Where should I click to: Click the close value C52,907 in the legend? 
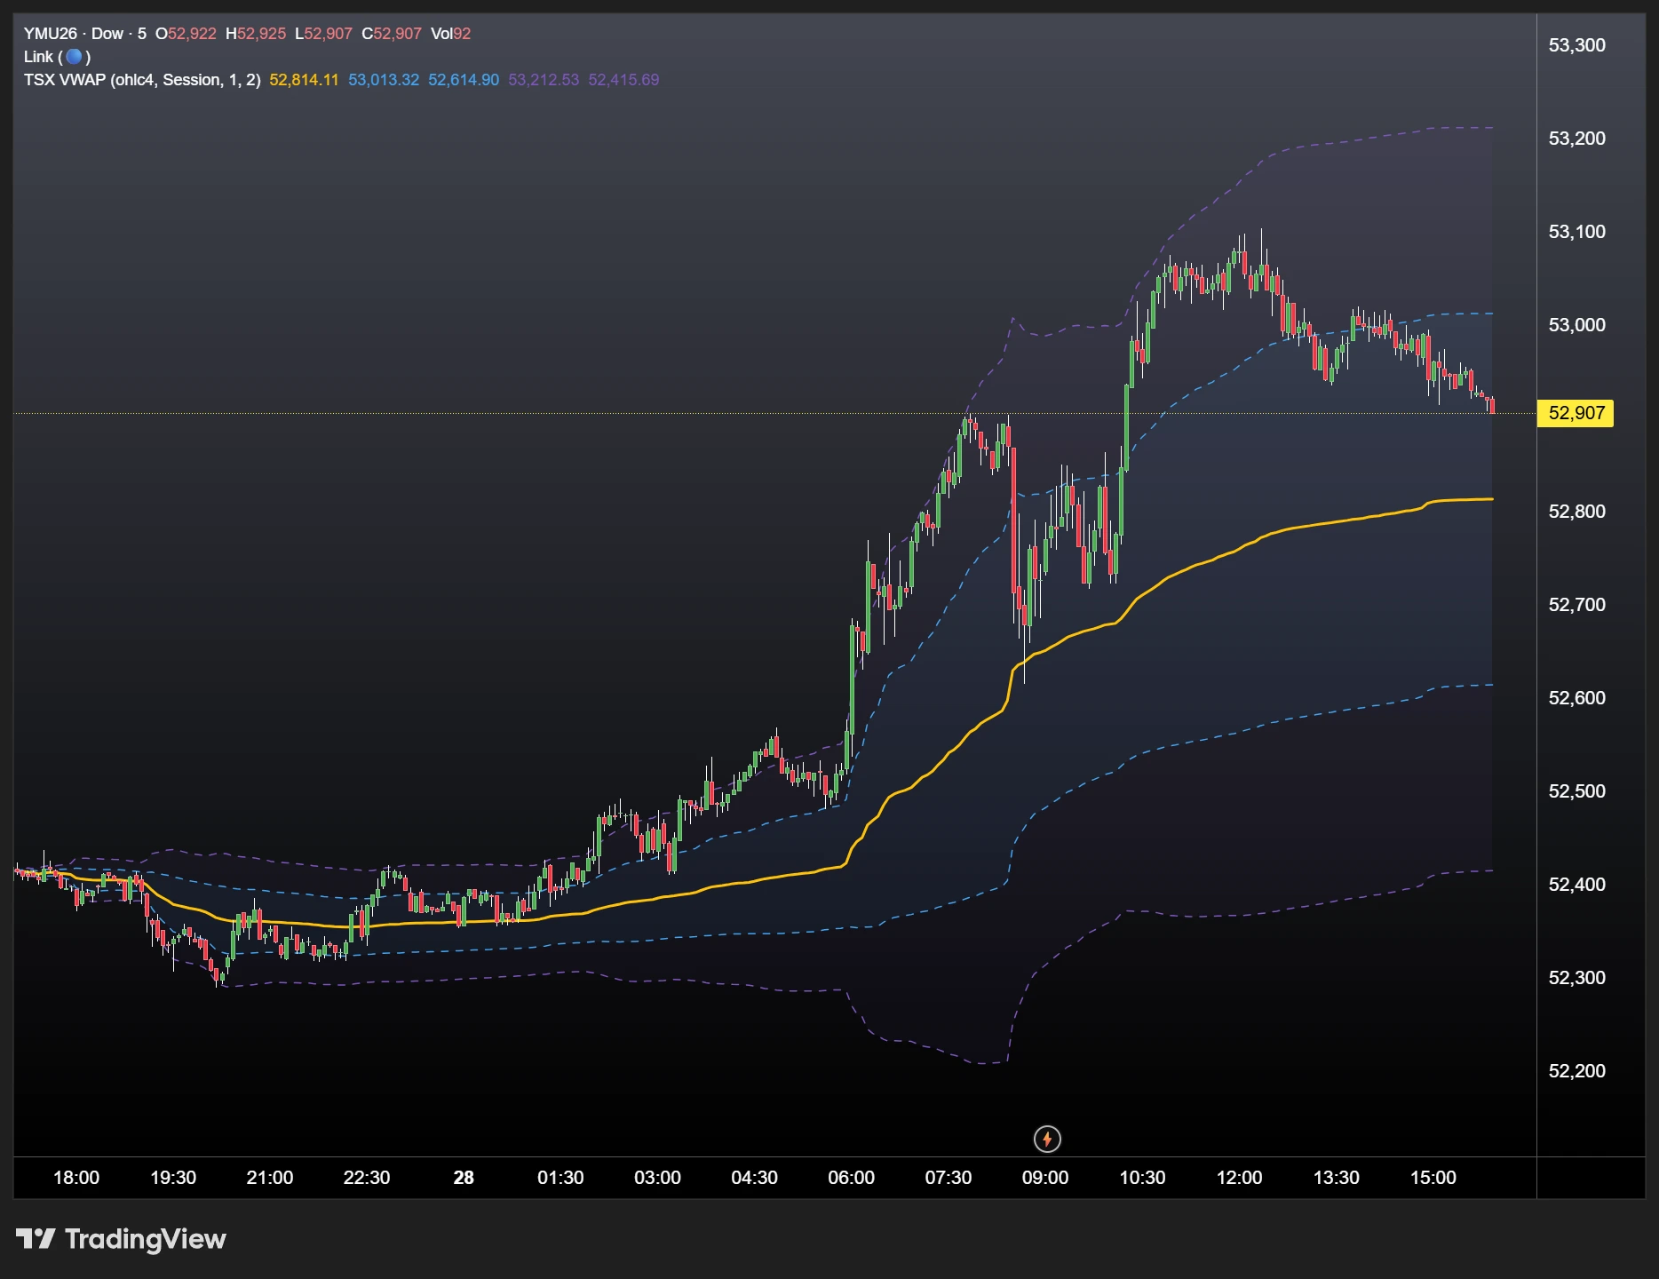click(x=392, y=34)
